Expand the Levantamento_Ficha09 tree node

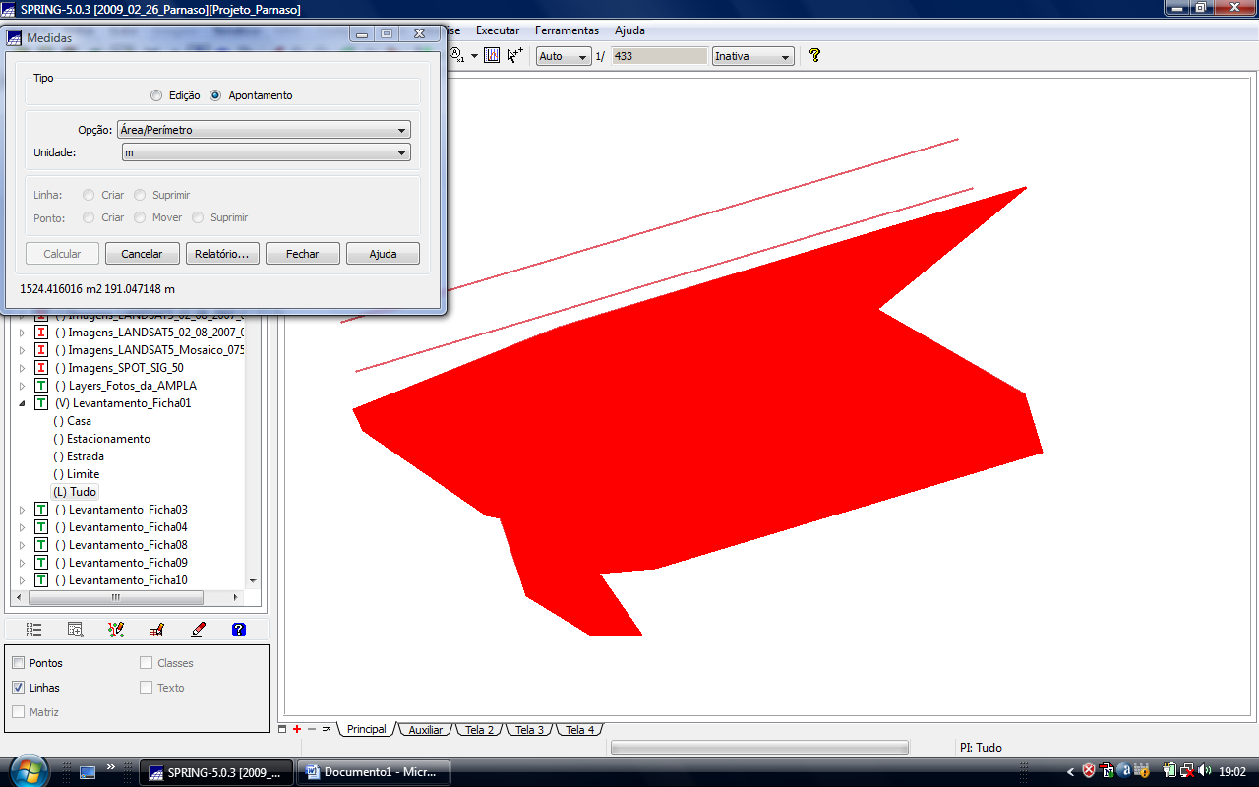tap(23, 563)
